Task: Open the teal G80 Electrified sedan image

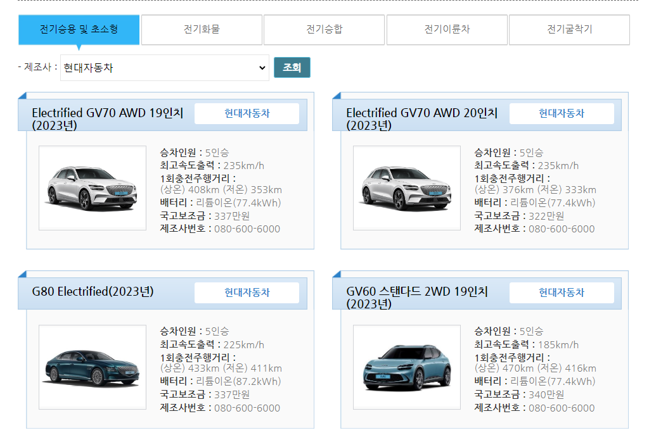Action: [x=93, y=367]
